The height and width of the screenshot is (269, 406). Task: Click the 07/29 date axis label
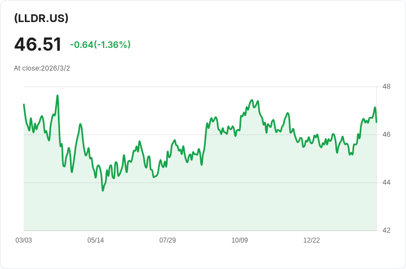pos(168,240)
